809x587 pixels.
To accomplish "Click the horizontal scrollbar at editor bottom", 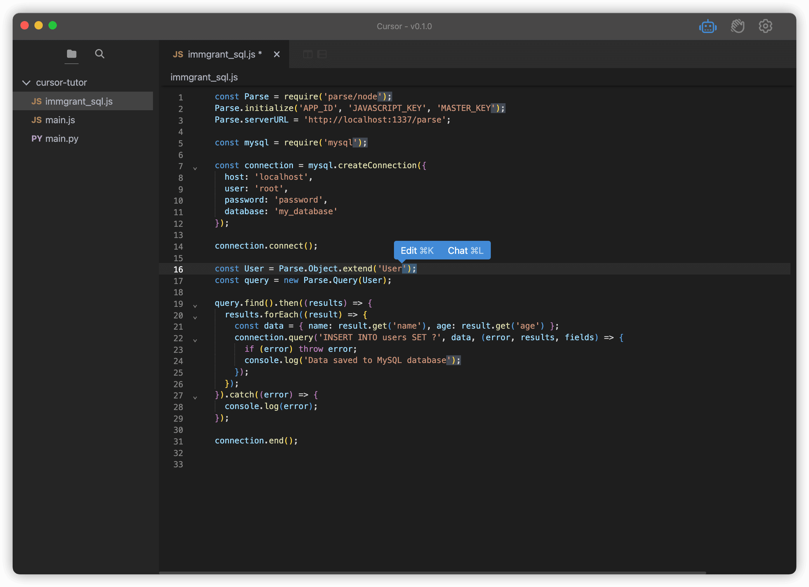I will [432, 573].
